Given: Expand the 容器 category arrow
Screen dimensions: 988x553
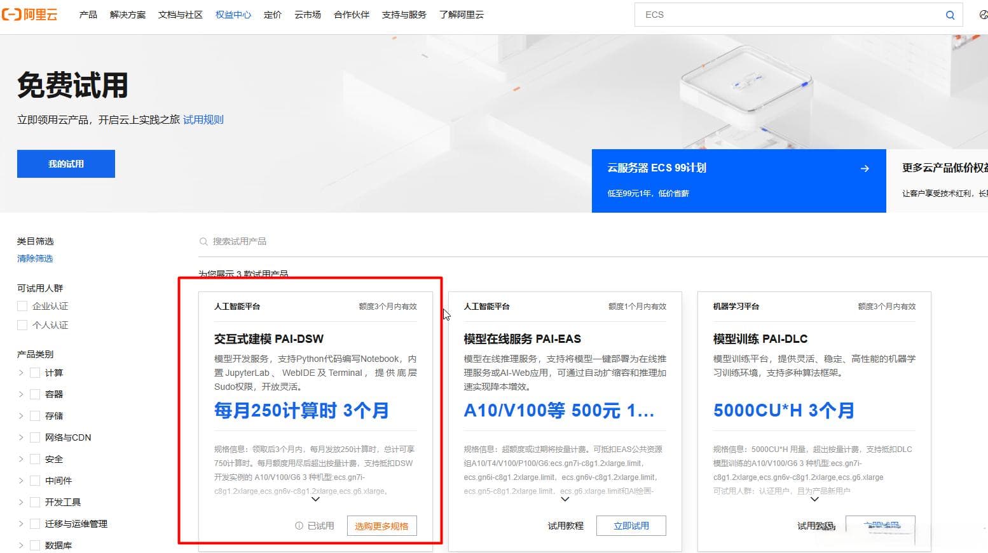Looking at the screenshot, I should click(x=21, y=394).
